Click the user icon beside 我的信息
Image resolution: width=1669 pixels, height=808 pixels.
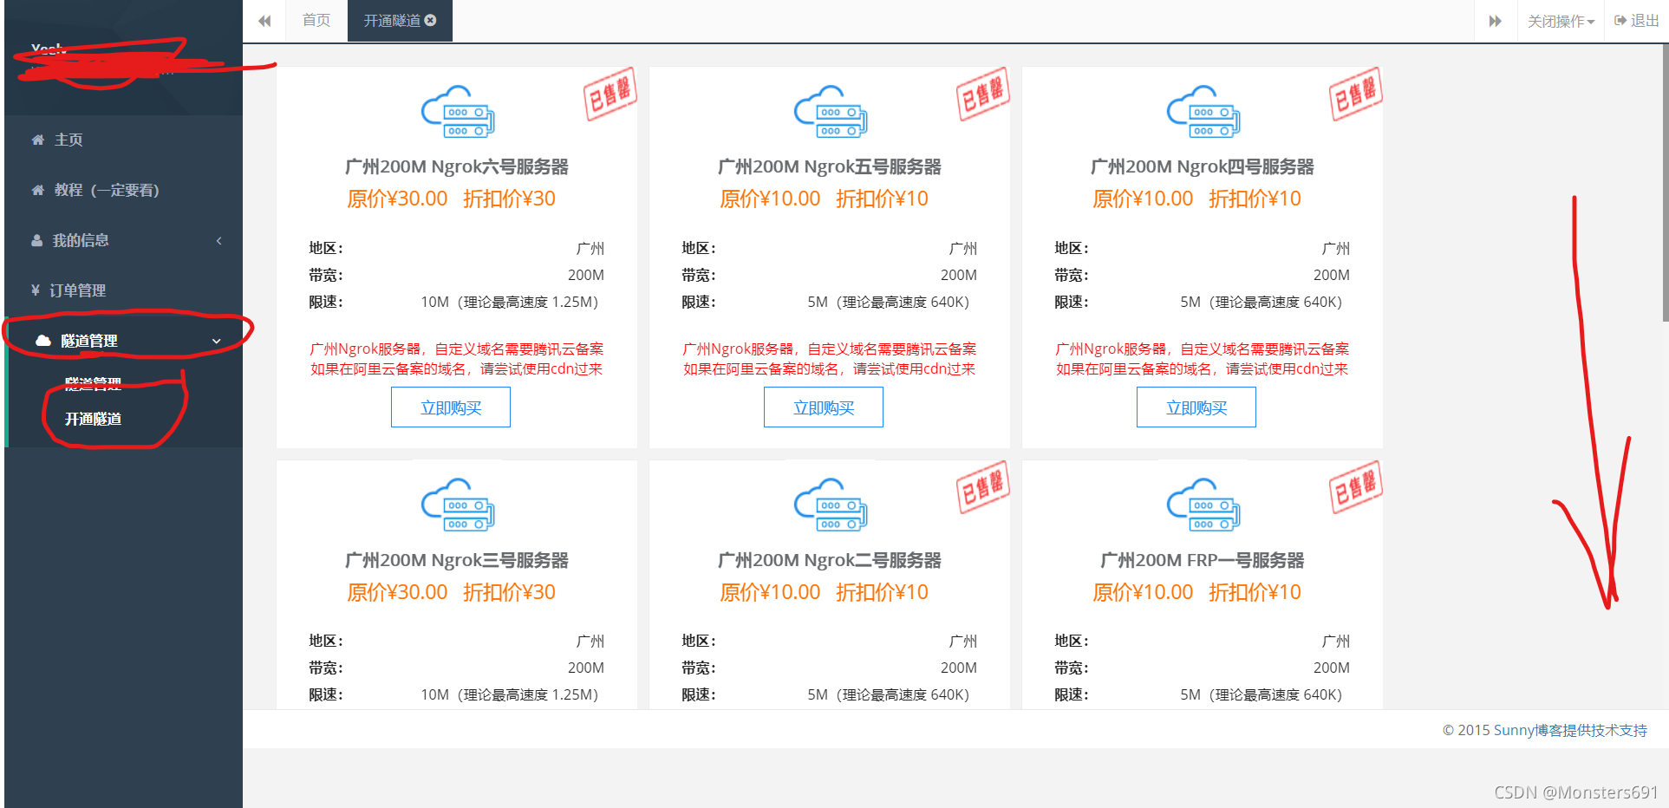click(36, 240)
